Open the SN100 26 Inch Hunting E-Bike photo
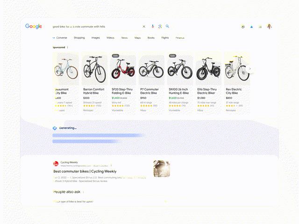Screen dimensions: 299x224 180,69
